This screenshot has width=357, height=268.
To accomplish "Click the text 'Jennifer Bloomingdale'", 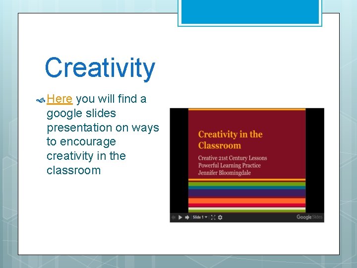I will (224, 173).
